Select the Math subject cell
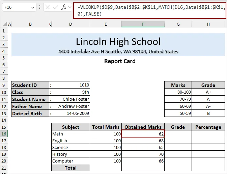The width and height of the screenshot is (227, 174). (70, 134)
